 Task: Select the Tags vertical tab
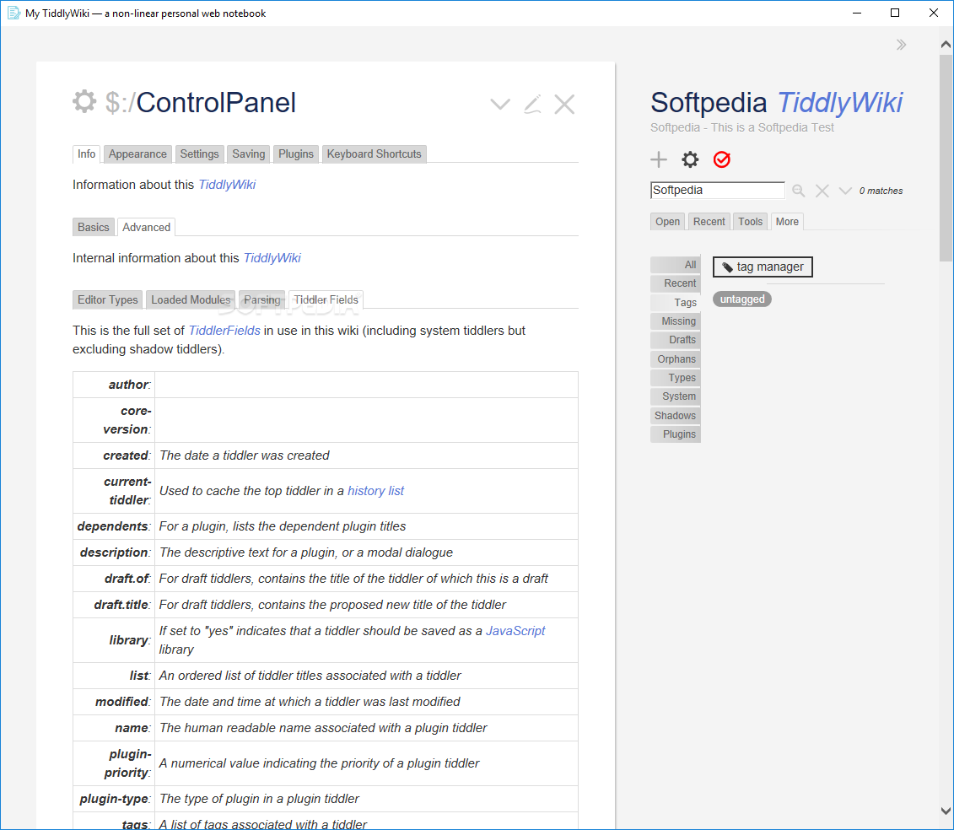(x=676, y=303)
